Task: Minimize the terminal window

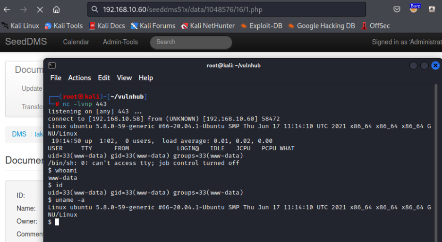Action: click(413, 65)
